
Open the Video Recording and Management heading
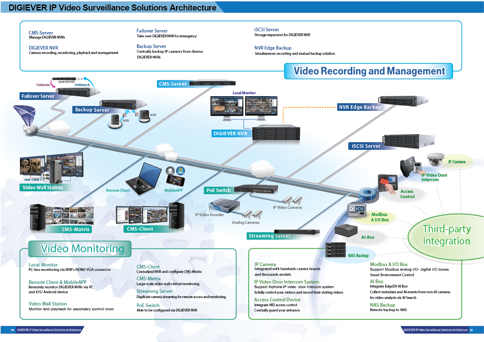click(369, 71)
